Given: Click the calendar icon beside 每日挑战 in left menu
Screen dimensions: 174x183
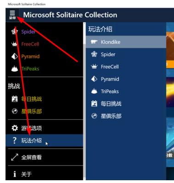Looking at the screenshot, I should coord(15,99).
